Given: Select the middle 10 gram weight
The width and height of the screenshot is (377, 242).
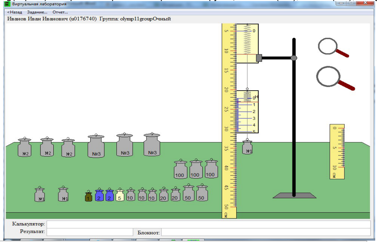Looking at the screenshot, I should click(142, 195).
